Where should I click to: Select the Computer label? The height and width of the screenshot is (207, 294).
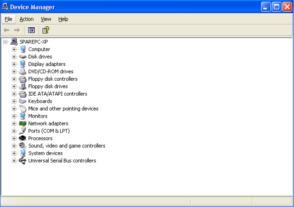[x=39, y=49]
